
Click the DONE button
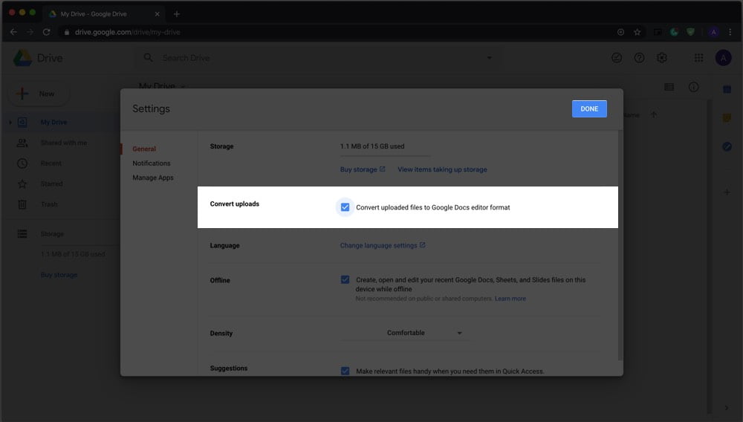click(x=589, y=109)
